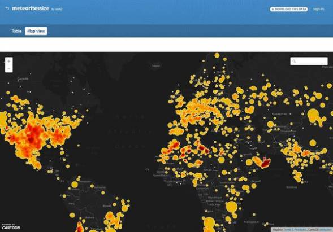Focus the map location search field
The image size is (333, 232).
(x=309, y=62)
